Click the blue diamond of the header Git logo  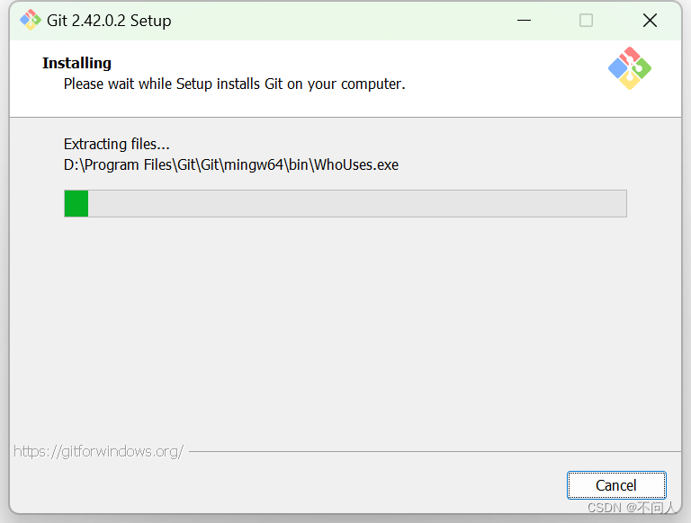[618, 68]
